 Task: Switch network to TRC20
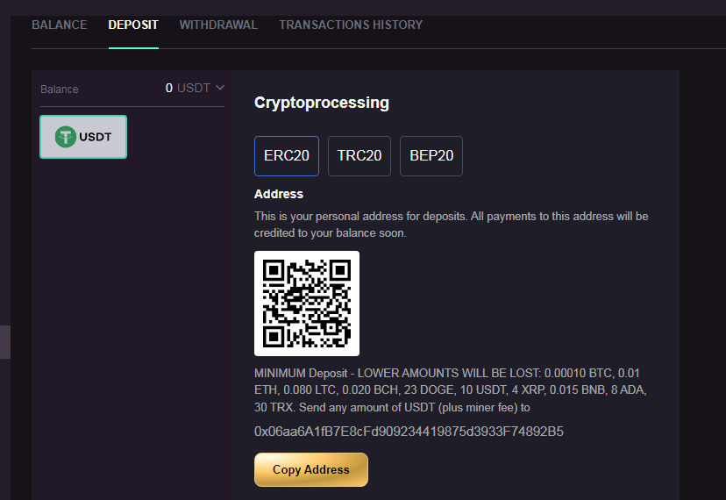359,156
